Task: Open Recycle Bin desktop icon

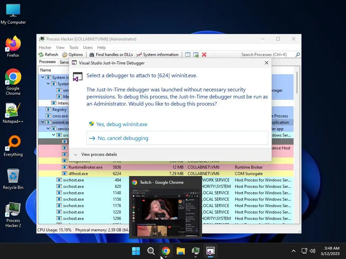Action: [x=13, y=179]
